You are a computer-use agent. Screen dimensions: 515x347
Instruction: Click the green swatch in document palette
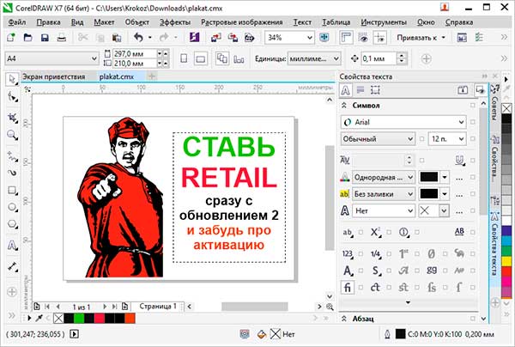[79, 318]
